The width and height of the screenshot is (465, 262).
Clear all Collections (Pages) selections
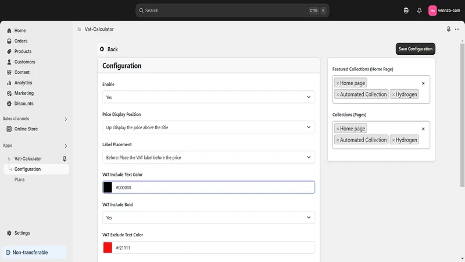(x=423, y=129)
